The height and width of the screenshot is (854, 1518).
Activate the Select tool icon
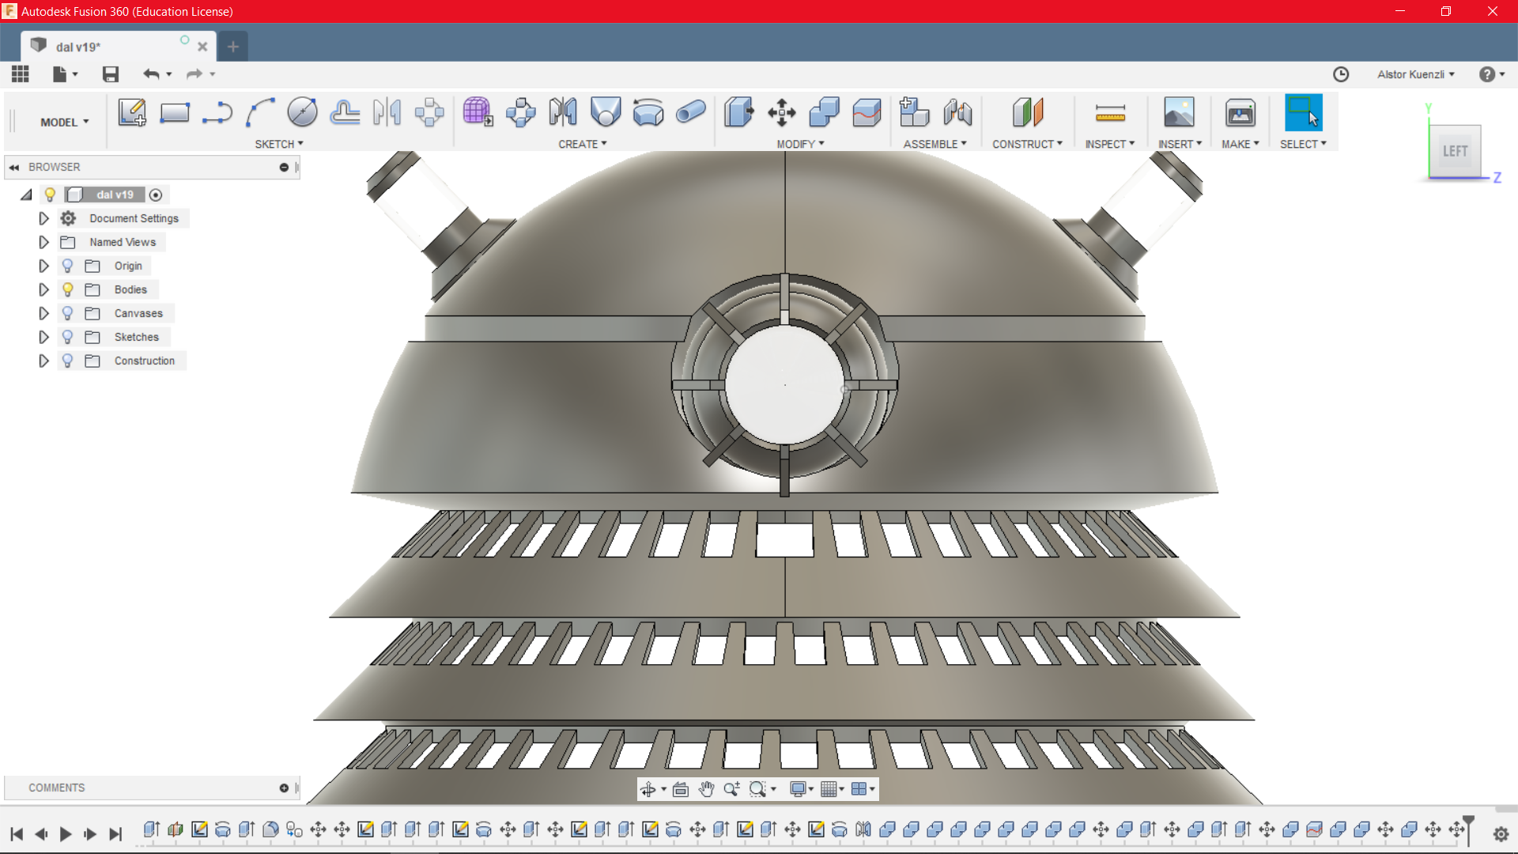[1303, 112]
